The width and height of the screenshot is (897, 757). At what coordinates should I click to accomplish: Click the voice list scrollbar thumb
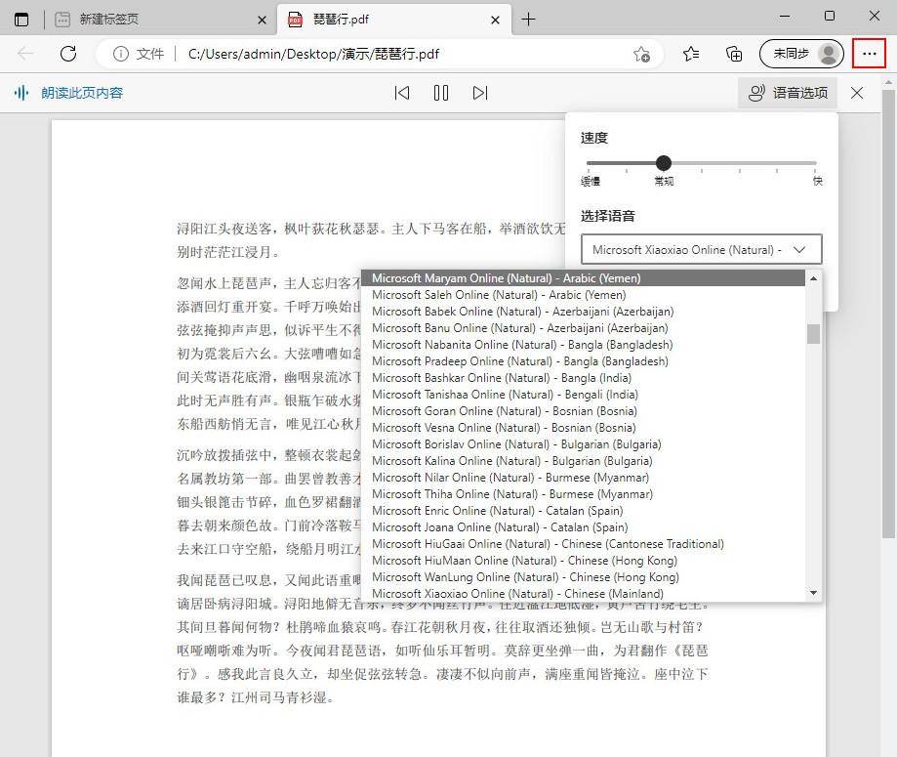pos(813,334)
